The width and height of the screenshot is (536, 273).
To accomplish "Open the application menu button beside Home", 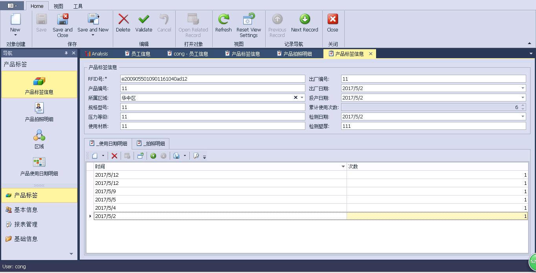I will pyautogui.click(x=12, y=6).
